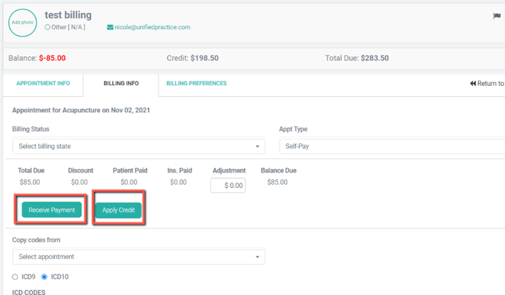Click the flag icon in the patient header
505x295 pixels.
[x=498, y=15]
